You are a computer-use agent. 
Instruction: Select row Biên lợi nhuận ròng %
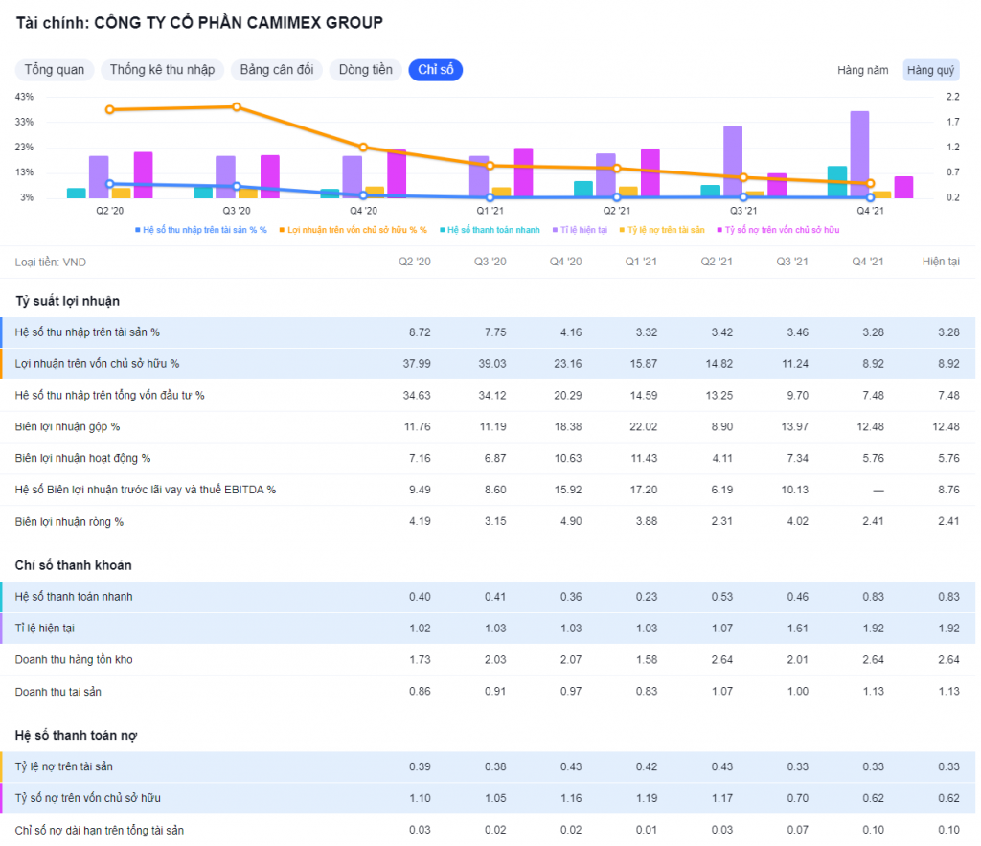point(488,521)
